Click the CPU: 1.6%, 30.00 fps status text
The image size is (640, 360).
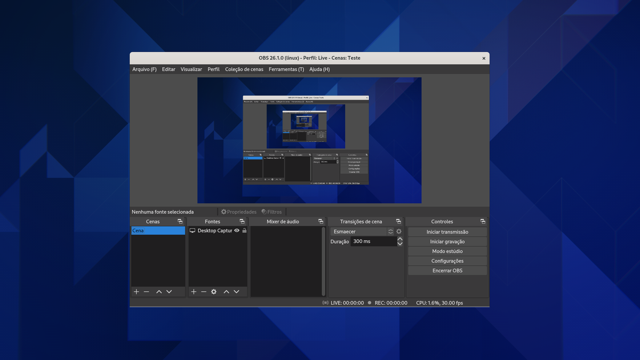(x=439, y=302)
